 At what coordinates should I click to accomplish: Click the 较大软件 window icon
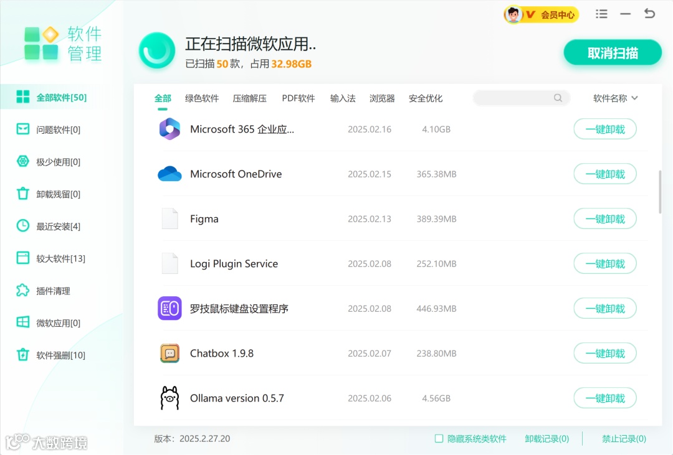tap(23, 258)
